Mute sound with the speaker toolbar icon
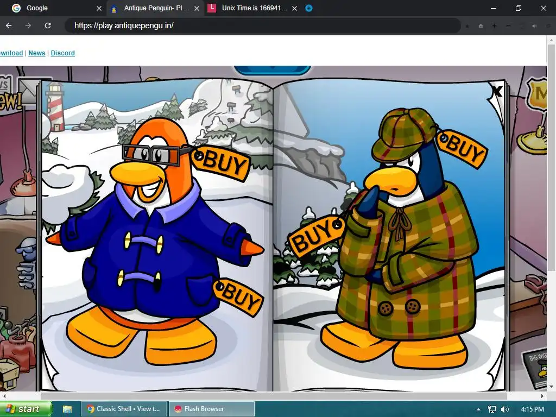This screenshot has height=417, width=556. tap(535, 26)
